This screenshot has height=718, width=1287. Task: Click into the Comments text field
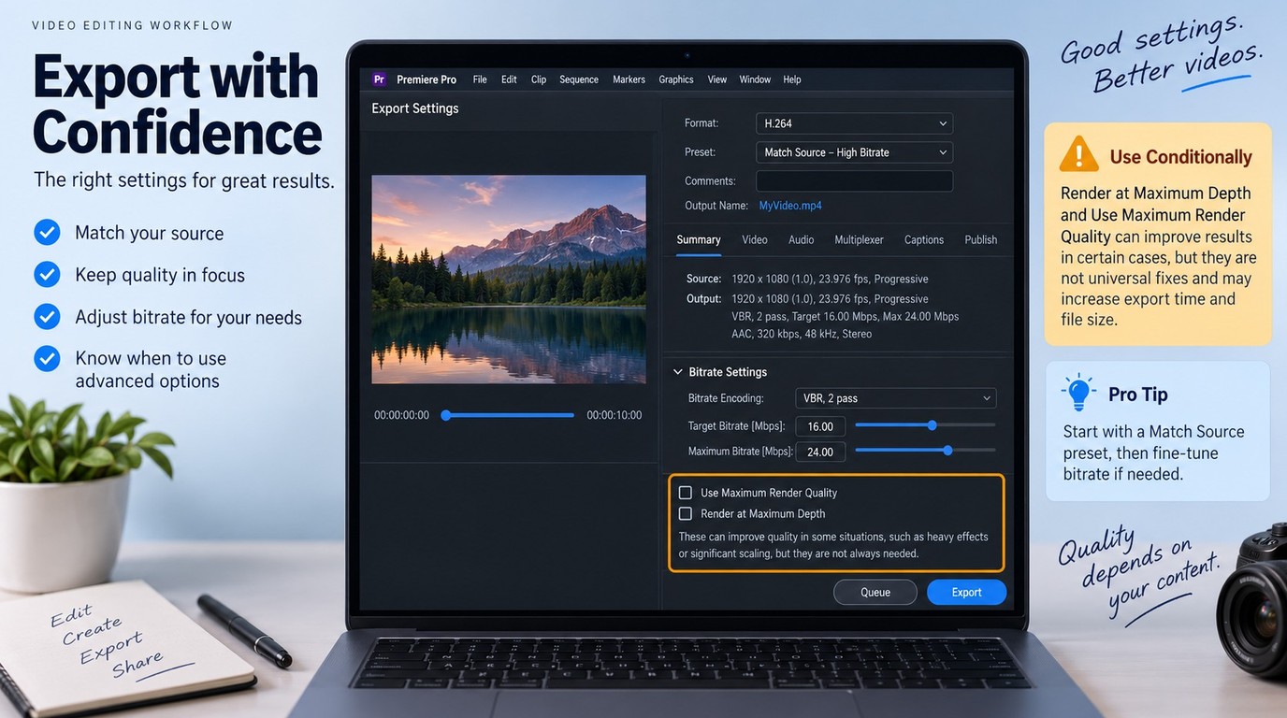(x=854, y=181)
